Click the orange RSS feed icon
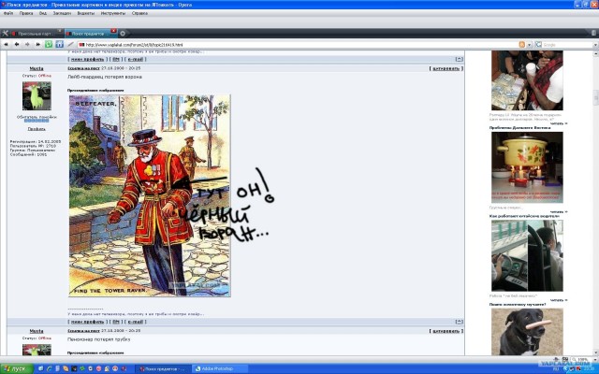The height and width of the screenshot is (374, 599). point(522,45)
